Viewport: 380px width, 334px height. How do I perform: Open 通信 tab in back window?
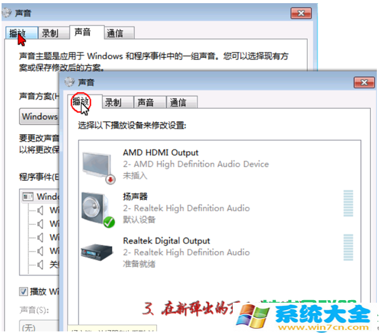[x=119, y=33]
